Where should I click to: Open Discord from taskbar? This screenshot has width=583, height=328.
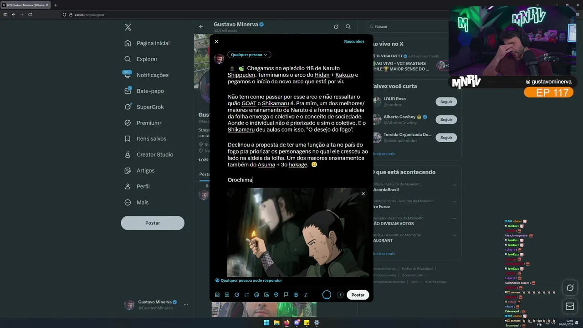click(297, 323)
